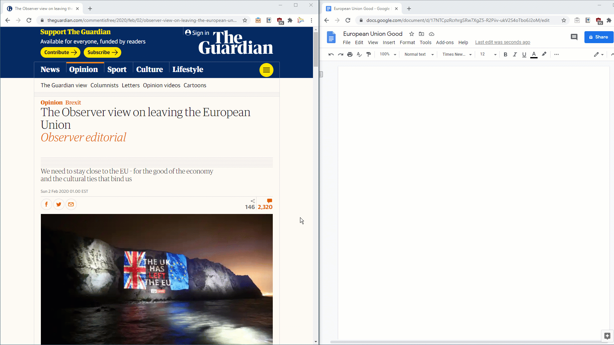Share the article on Facebook
This screenshot has height=345, width=614.
tap(47, 204)
